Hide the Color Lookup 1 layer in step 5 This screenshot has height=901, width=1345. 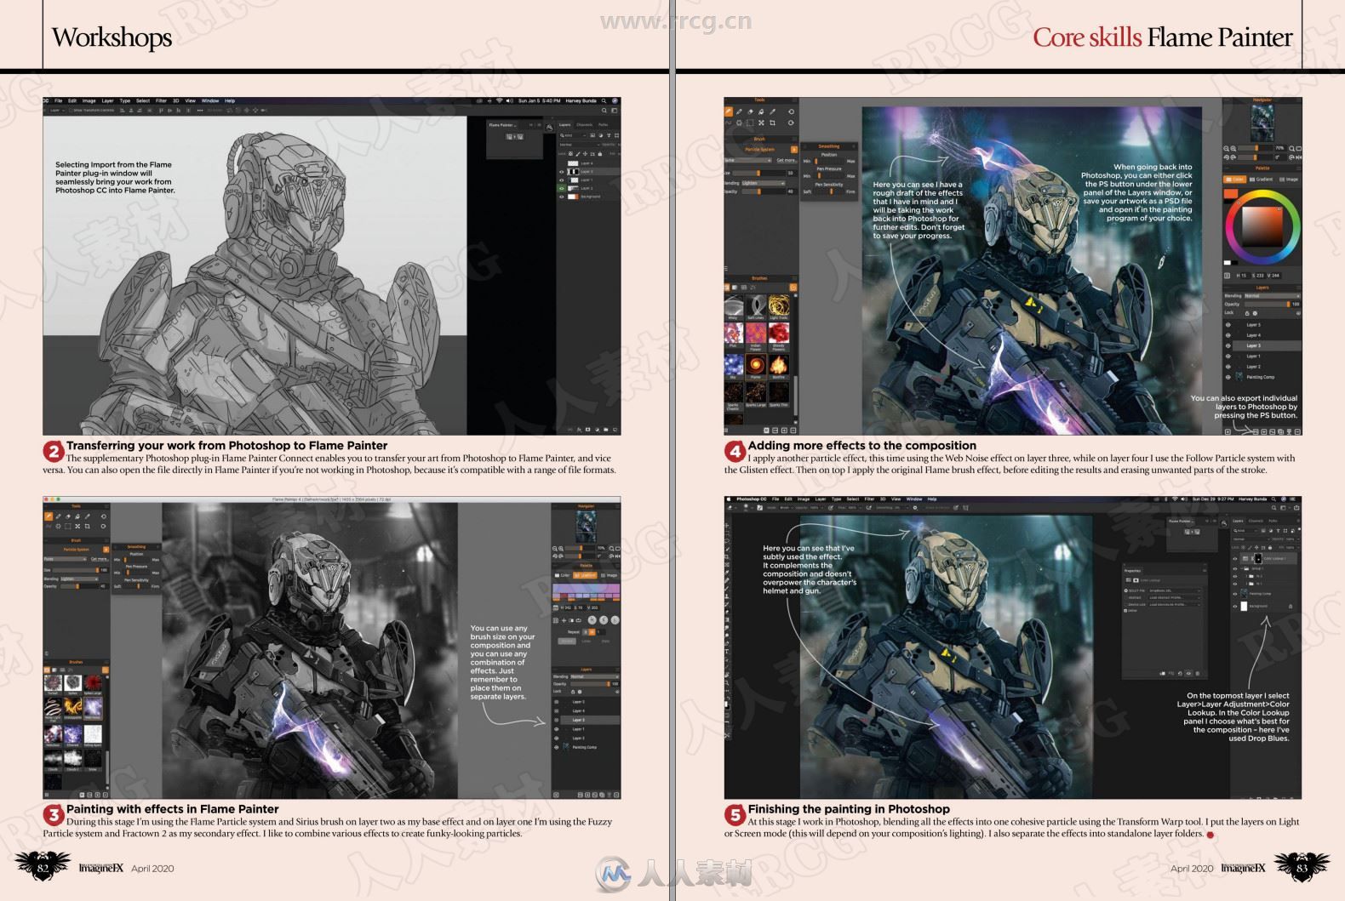pos(1235,559)
